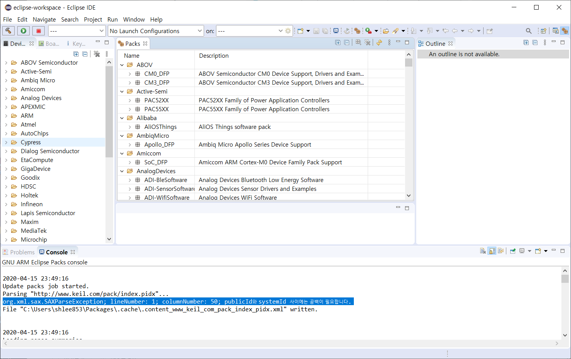
Task: Click the highlighted SAXParseException console line
Action: click(x=178, y=301)
